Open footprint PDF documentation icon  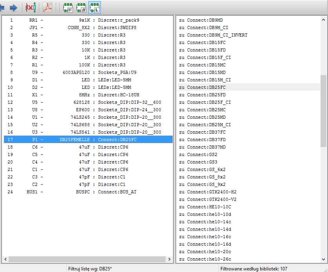point(47,8)
